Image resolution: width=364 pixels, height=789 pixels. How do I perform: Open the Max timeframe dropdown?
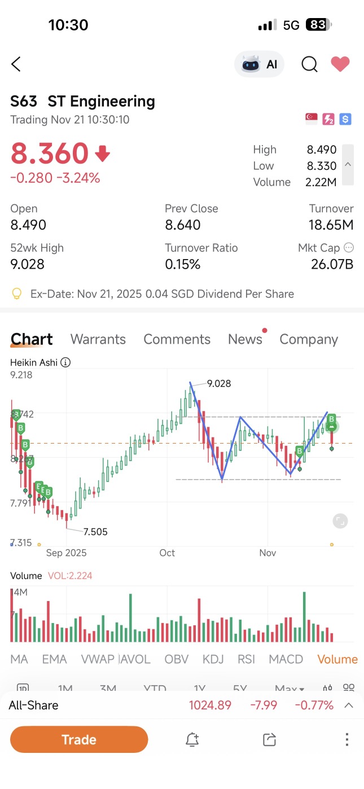(x=290, y=689)
